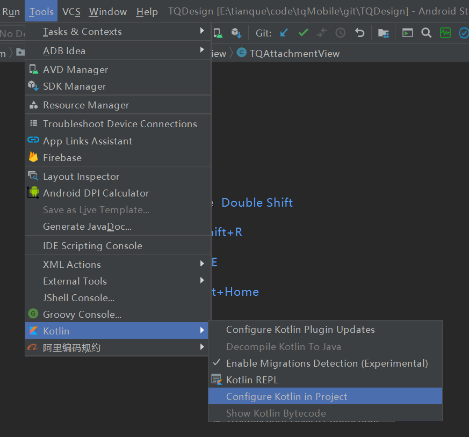This screenshot has height=437, width=469.
Task: Click blue circled checkmark toolbar icon
Action: pyautogui.click(x=464, y=33)
